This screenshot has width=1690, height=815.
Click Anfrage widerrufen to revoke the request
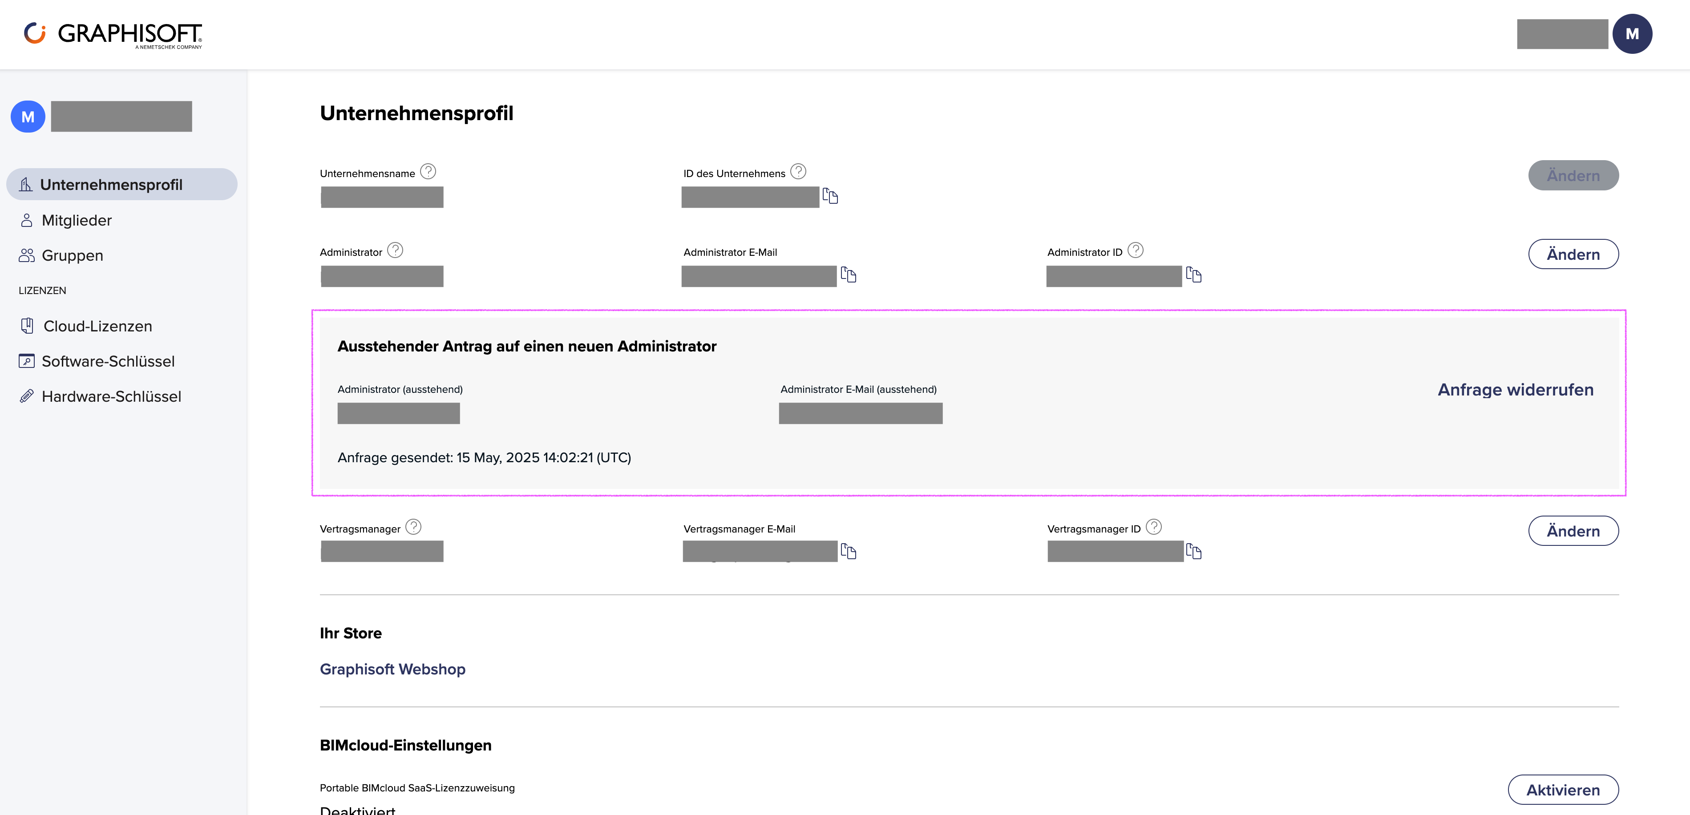click(1516, 390)
